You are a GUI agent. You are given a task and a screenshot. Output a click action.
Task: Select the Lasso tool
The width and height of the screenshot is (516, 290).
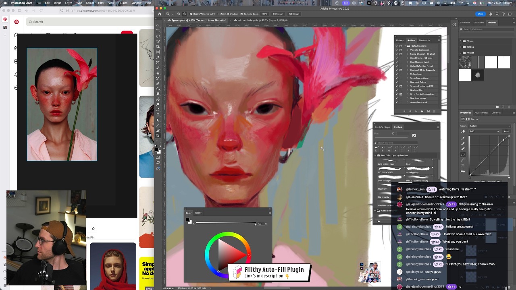(x=158, y=36)
